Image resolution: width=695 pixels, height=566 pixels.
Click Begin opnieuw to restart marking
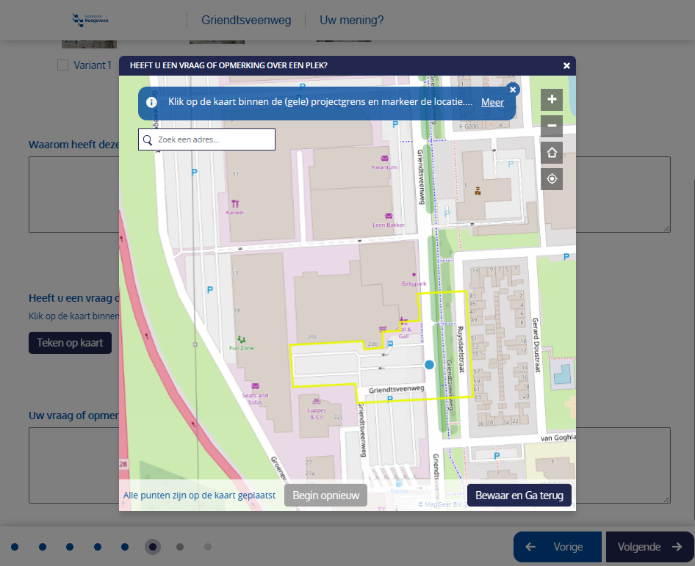tap(325, 496)
